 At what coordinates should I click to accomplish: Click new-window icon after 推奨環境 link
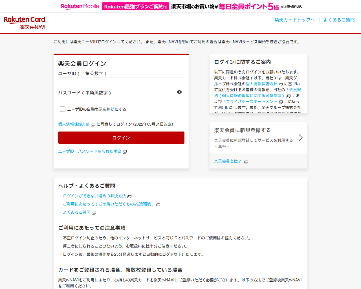[x=158, y=204]
